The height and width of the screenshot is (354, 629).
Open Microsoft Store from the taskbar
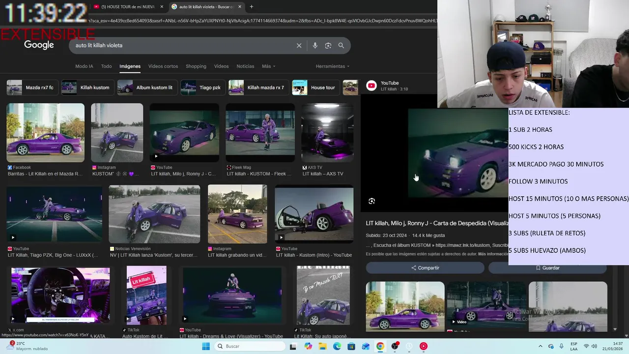tap(351, 346)
